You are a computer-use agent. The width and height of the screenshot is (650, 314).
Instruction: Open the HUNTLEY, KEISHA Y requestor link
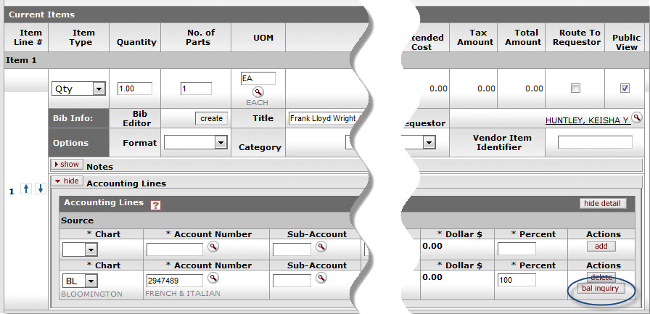pos(587,120)
